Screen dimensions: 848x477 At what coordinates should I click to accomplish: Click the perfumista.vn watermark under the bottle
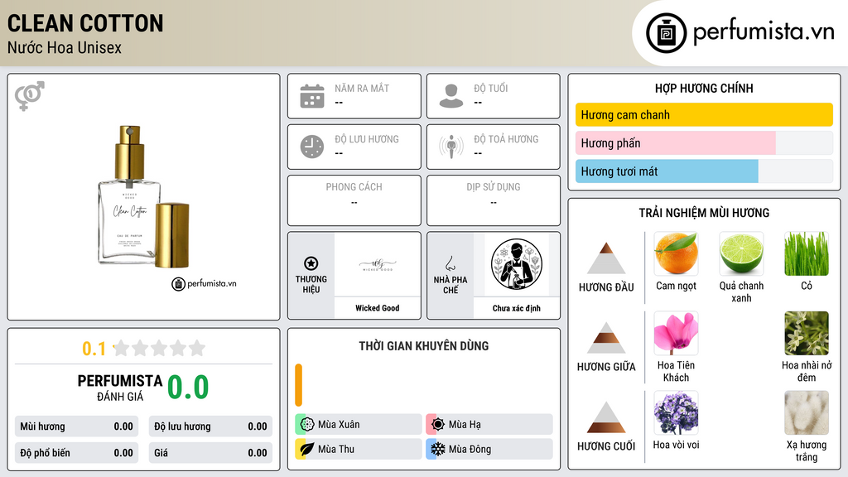tap(204, 283)
